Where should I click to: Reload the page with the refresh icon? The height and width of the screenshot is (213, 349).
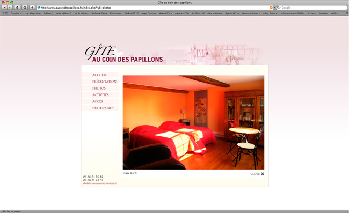coord(17,8)
